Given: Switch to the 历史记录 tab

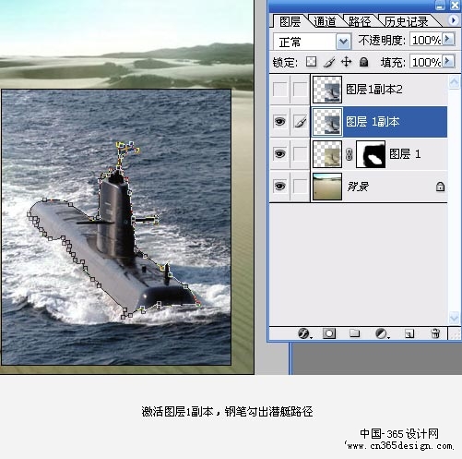Looking at the screenshot, I should point(407,21).
